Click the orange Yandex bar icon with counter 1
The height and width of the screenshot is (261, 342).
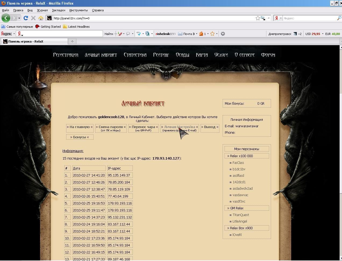[201, 34]
